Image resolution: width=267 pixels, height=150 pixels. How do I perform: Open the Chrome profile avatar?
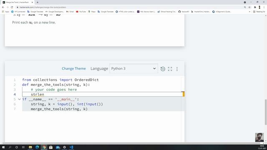[x=259, y=7]
